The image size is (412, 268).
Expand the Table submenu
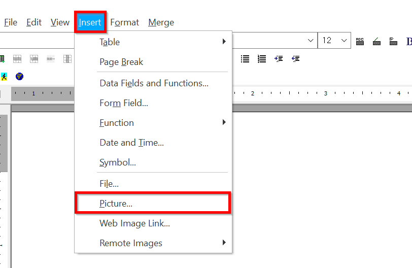[x=153, y=42]
